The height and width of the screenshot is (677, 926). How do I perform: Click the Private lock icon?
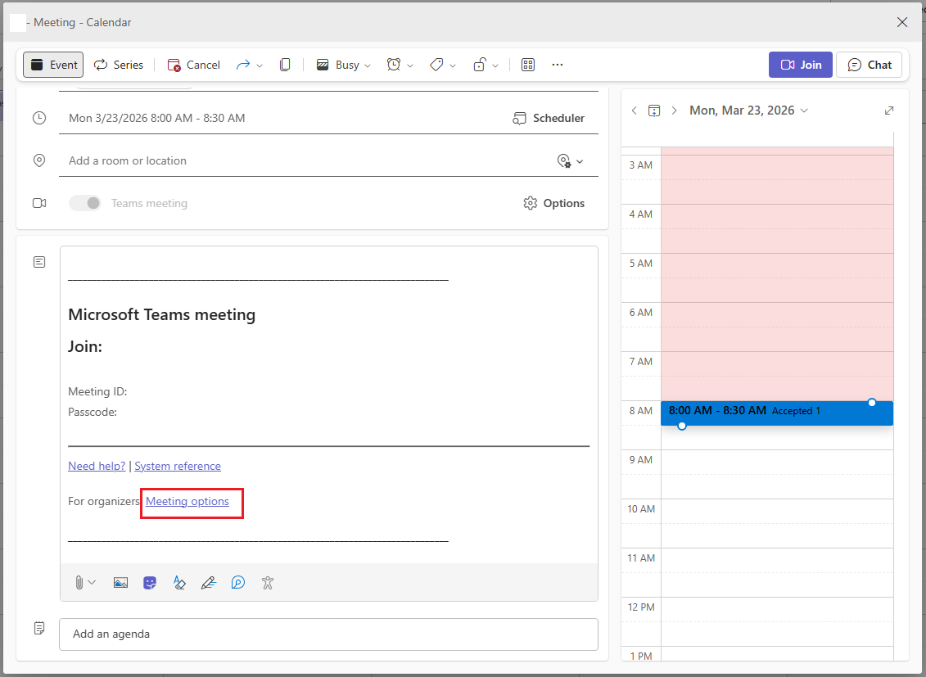[x=480, y=65]
